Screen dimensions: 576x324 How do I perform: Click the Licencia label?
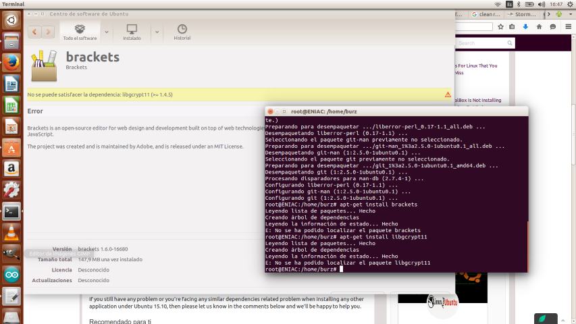coord(61,270)
